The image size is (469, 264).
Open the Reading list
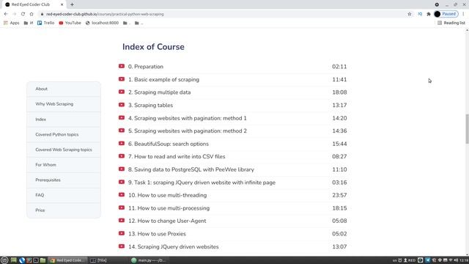[451, 23]
